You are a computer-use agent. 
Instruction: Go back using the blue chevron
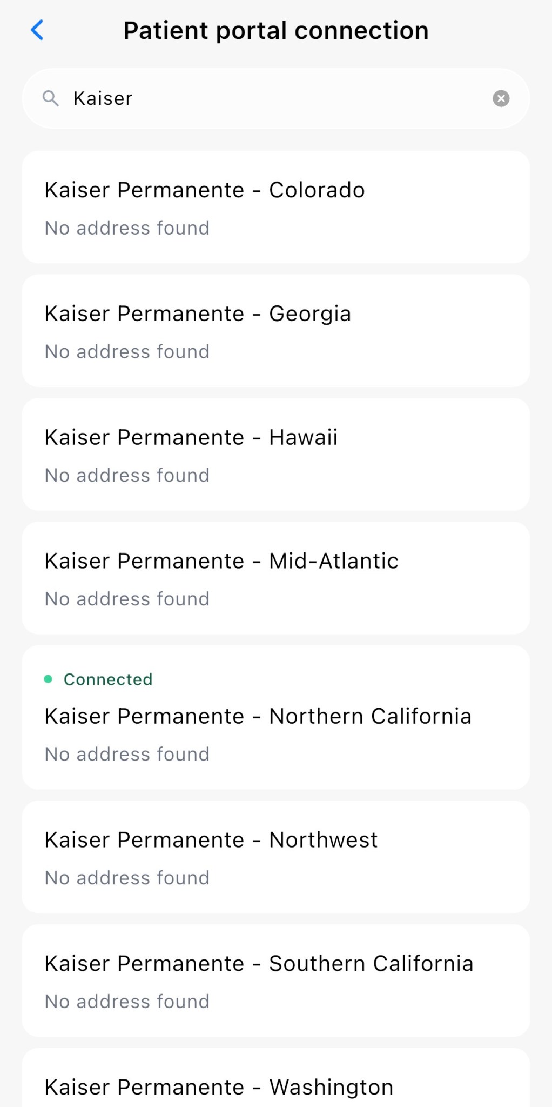37,30
